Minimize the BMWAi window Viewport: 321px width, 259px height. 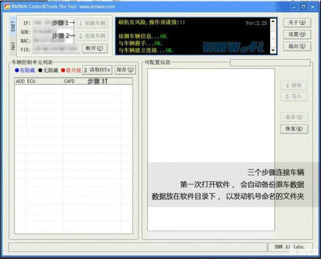294,7
